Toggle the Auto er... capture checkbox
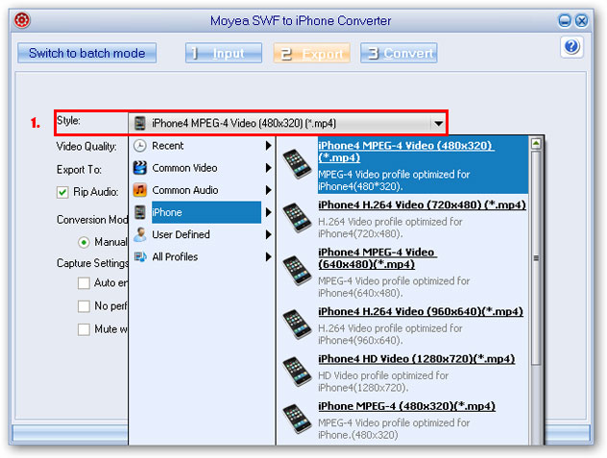This screenshot has width=607, height=458. click(84, 283)
